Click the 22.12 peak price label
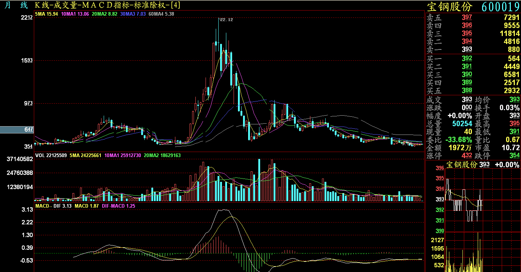521x272 pixels. click(226, 20)
